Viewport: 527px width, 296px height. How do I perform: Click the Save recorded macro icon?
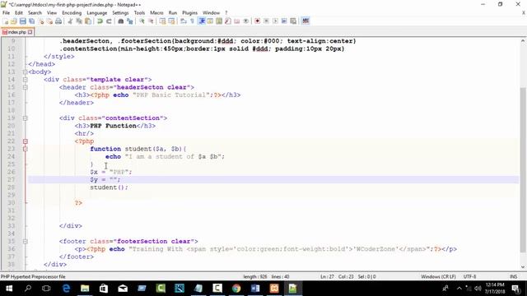coord(293,21)
